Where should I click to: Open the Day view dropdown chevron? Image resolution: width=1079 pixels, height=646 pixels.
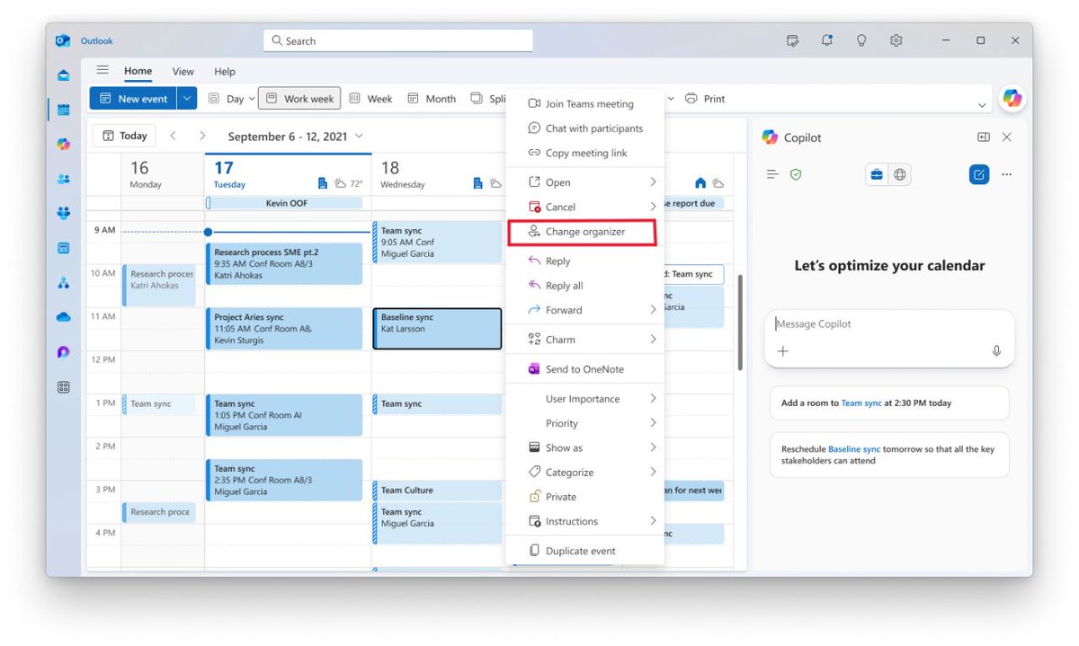pyautogui.click(x=251, y=99)
